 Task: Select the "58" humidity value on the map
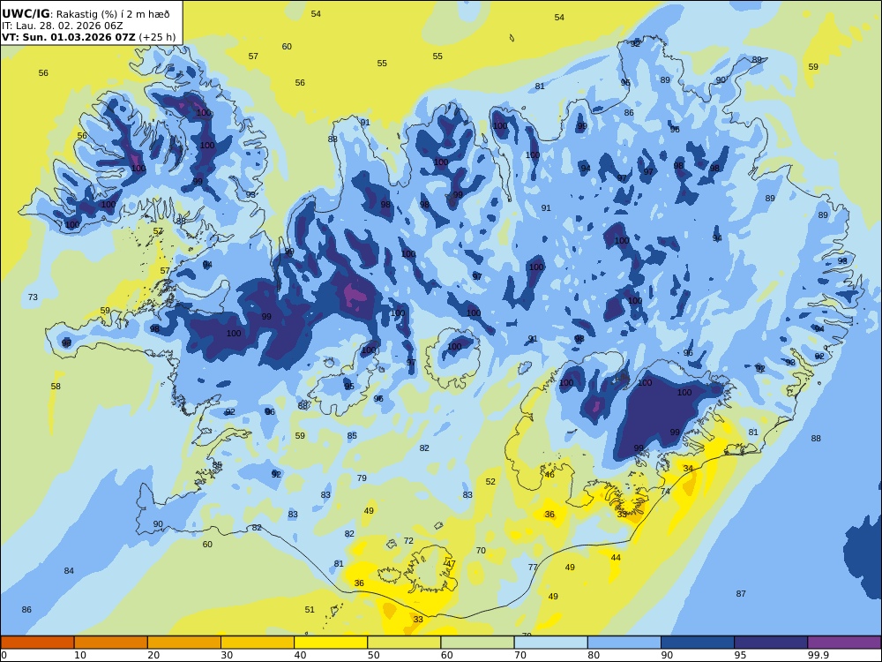pyautogui.click(x=56, y=387)
